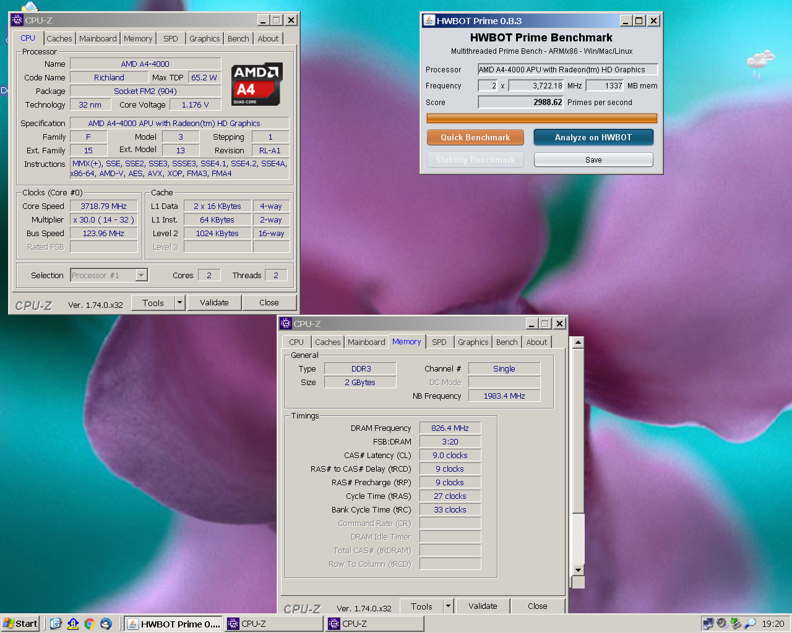Click Core Voltage value 1.176 V
Viewport: 792px width, 633px height.
coord(196,104)
